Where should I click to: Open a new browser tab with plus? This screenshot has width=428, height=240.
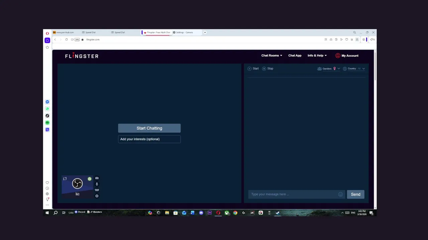205,32
